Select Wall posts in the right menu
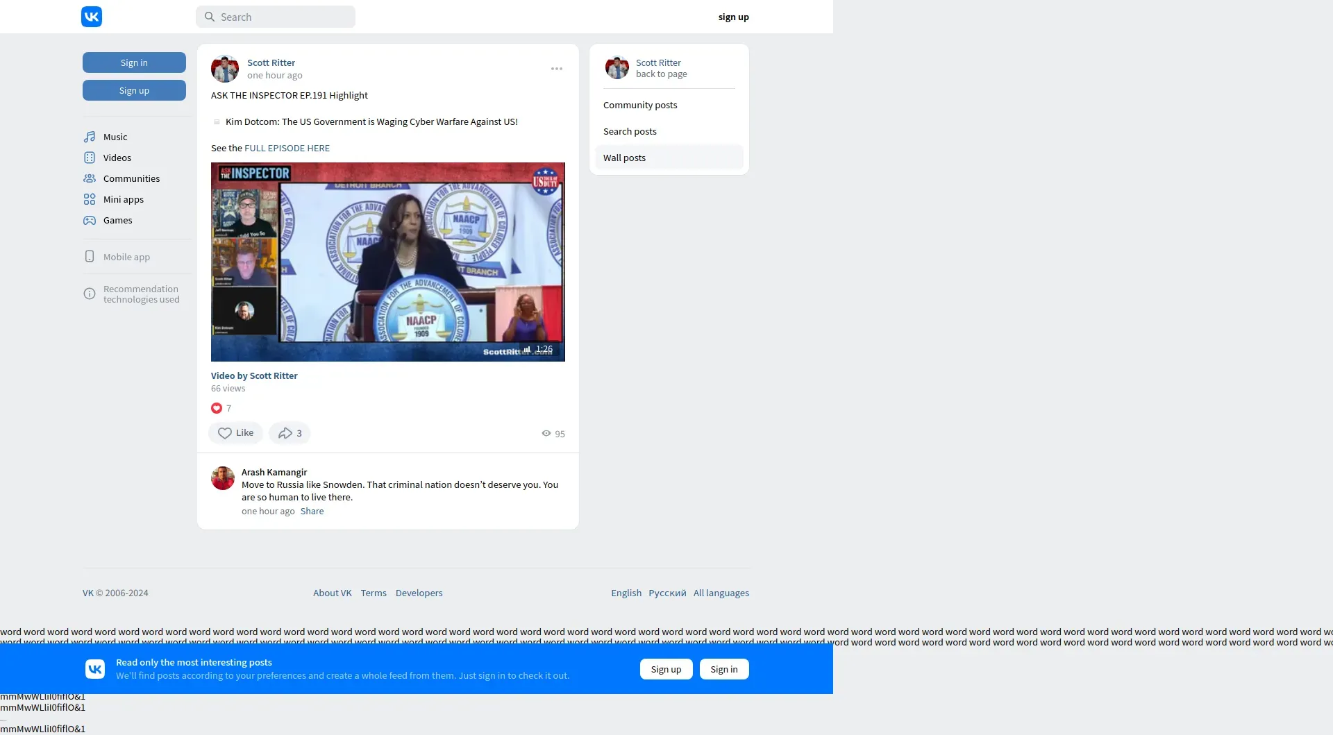The height and width of the screenshot is (735, 1333). point(669,158)
